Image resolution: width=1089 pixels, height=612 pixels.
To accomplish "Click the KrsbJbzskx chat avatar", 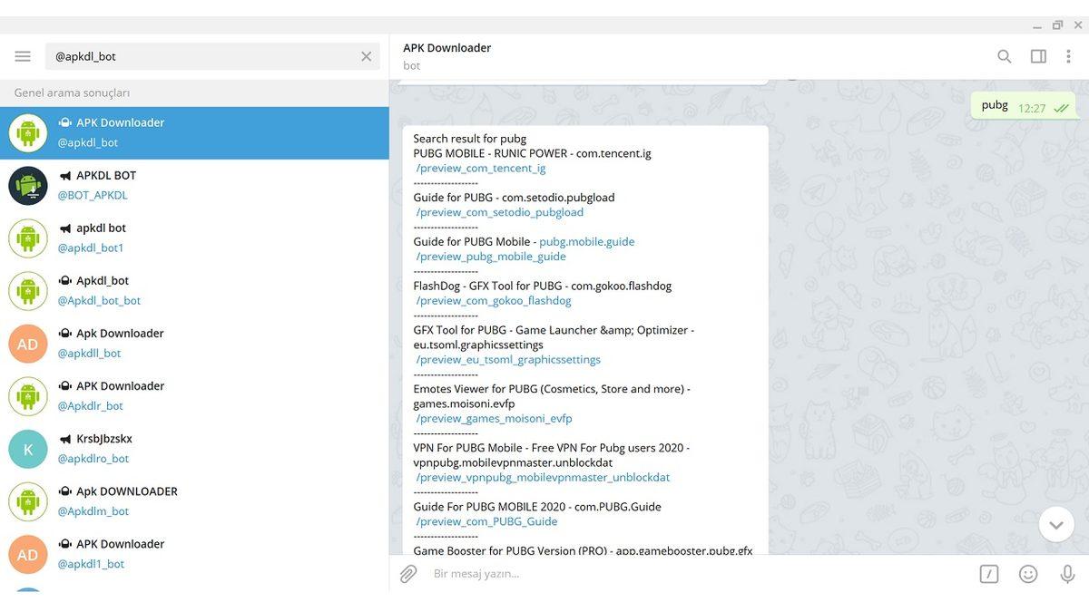I will tap(27, 449).
